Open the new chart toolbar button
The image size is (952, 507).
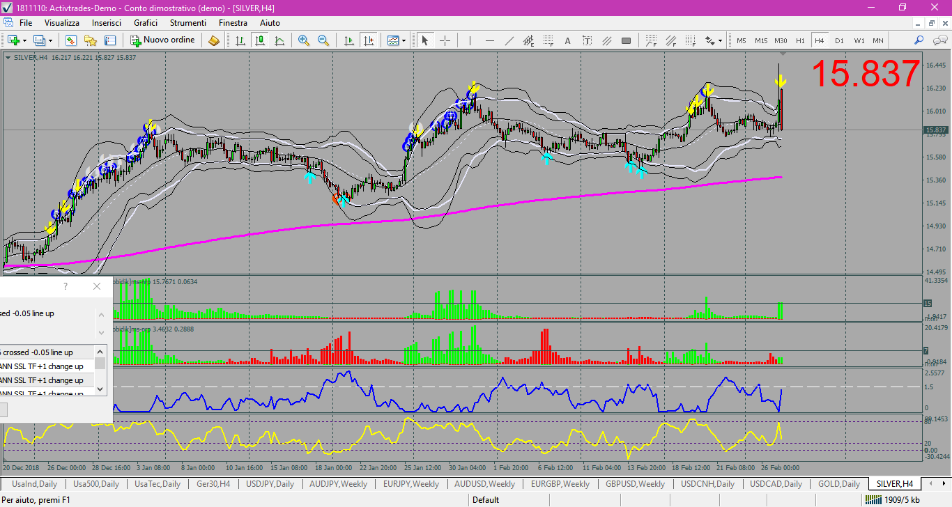point(13,40)
